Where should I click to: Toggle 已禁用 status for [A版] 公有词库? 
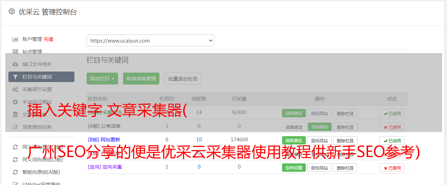click(x=392, y=127)
